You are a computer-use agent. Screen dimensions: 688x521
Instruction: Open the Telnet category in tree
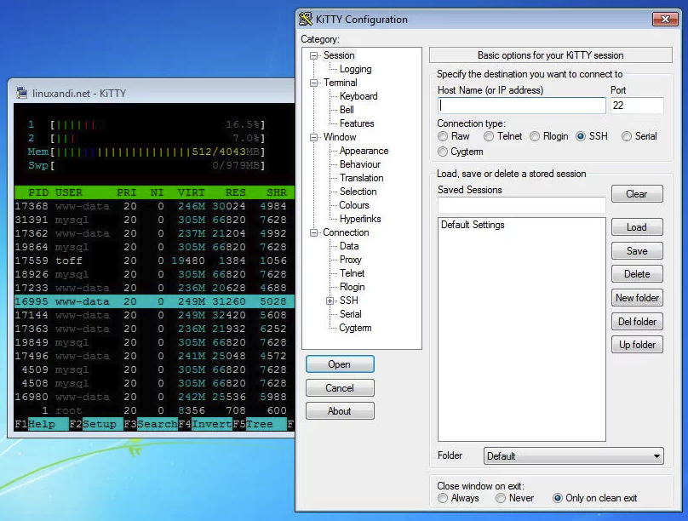352,273
